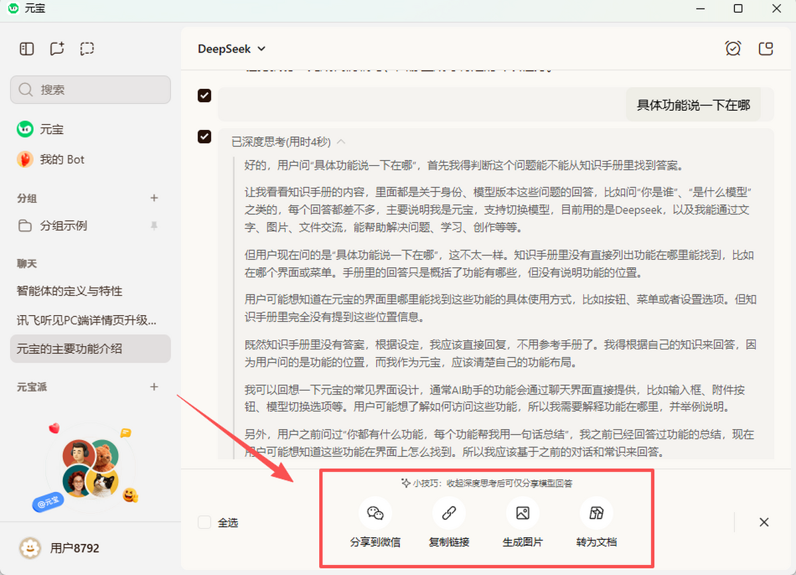Collapse the sidebar panel icon
Image resolution: width=796 pixels, height=575 pixels.
(27, 48)
